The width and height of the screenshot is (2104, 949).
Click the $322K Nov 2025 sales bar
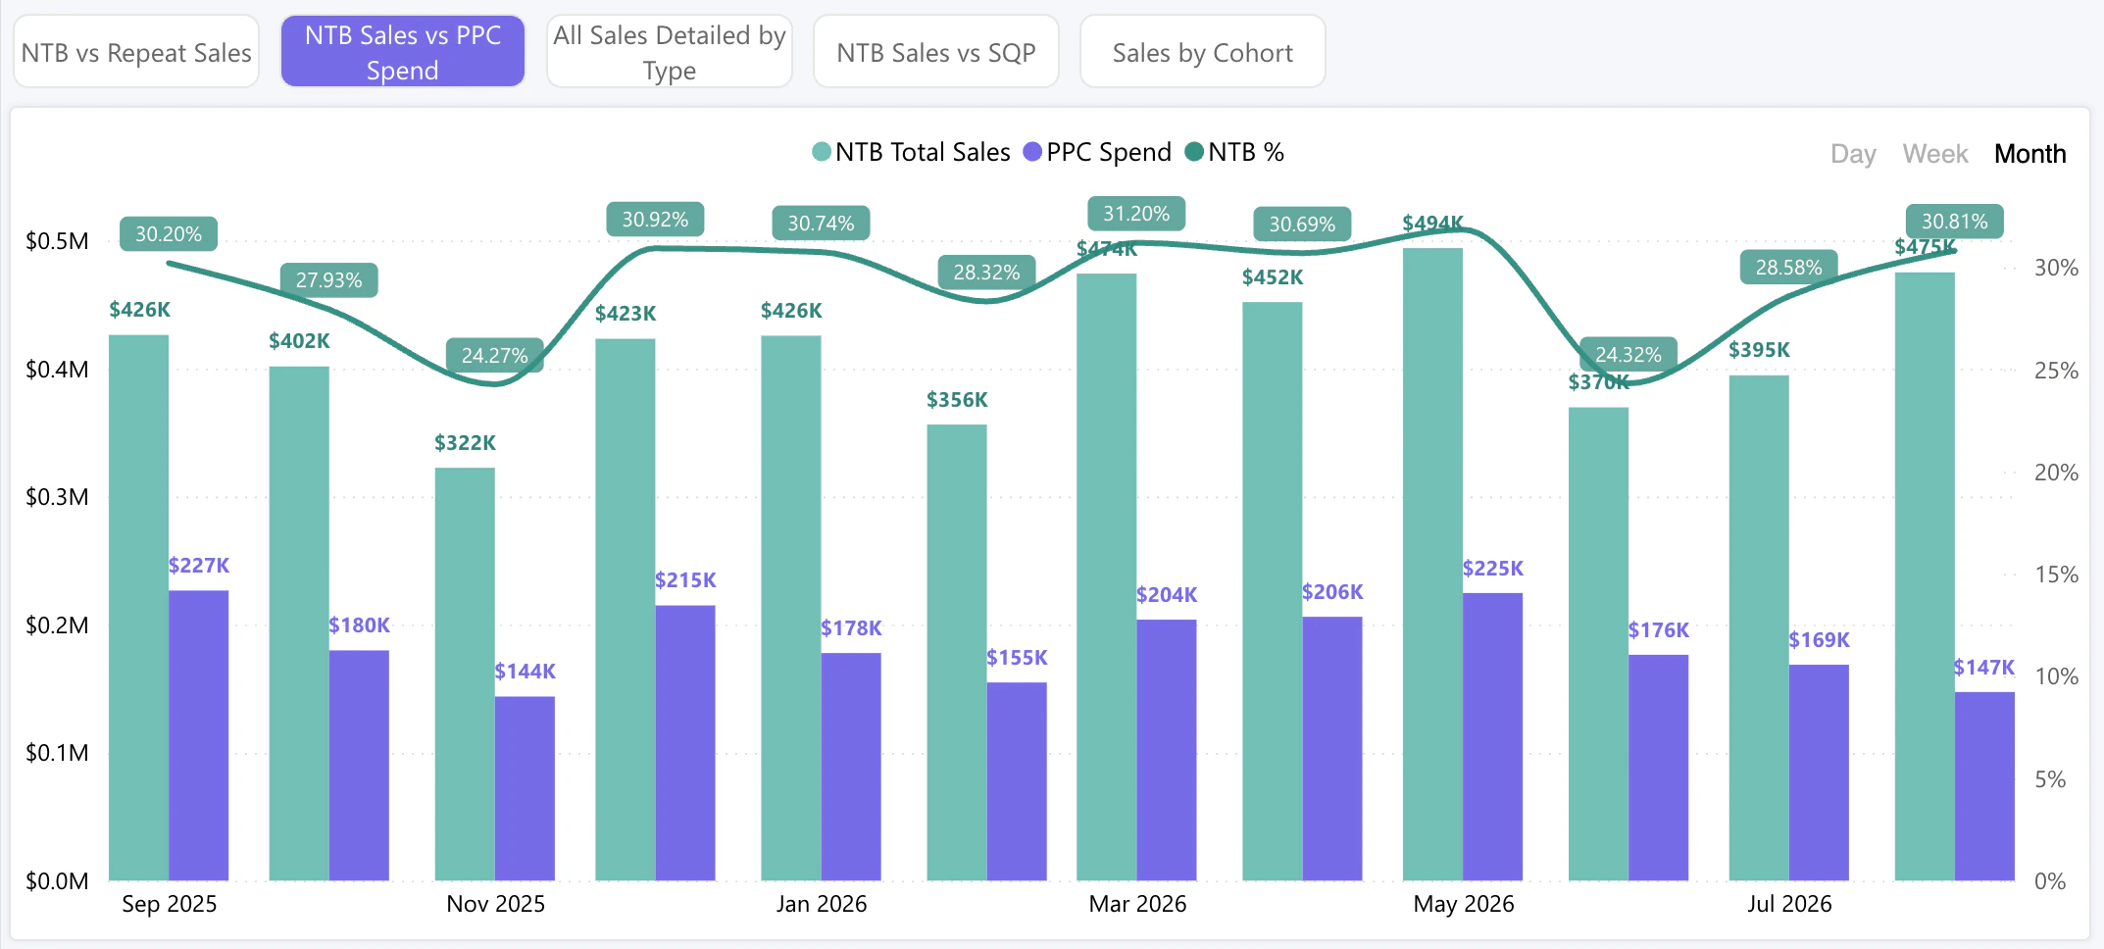(465, 674)
